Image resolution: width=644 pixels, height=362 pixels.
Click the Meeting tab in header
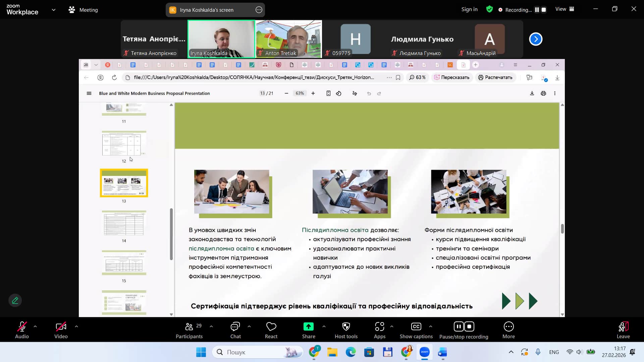click(83, 10)
